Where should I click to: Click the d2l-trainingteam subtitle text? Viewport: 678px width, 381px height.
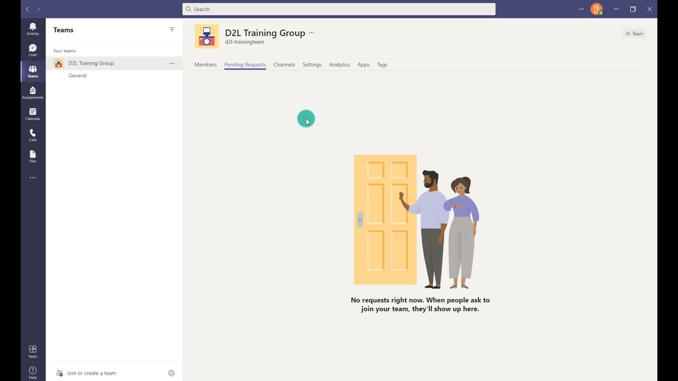[245, 42]
